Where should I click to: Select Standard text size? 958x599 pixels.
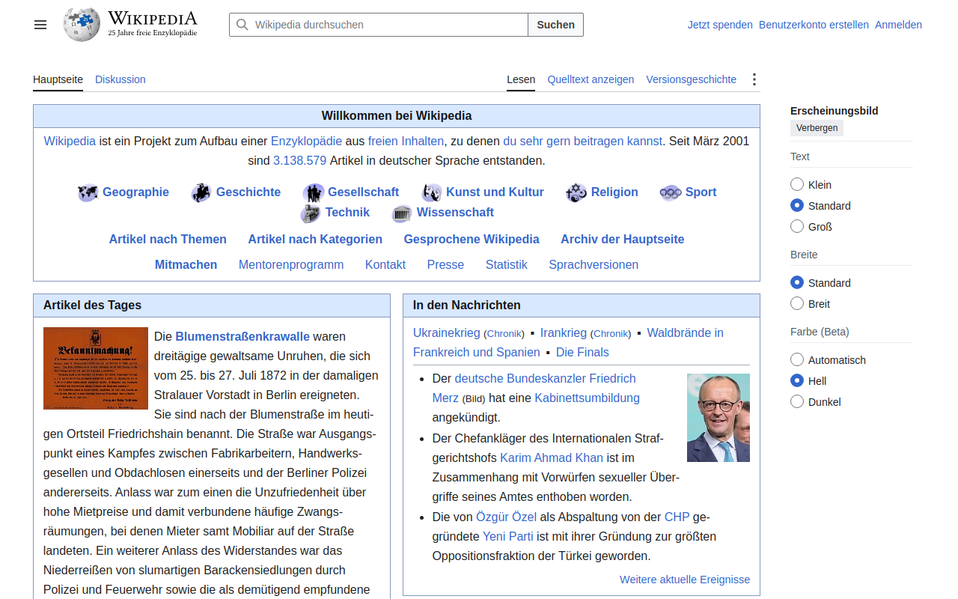[x=797, y=205]
